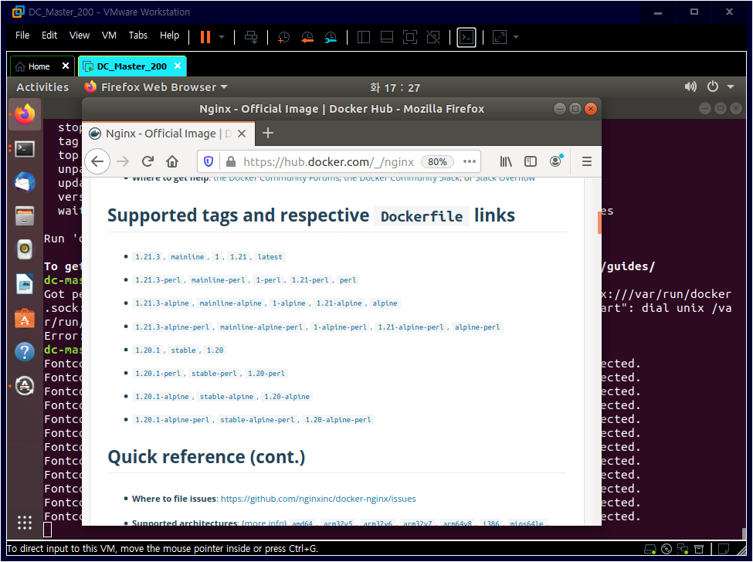Image resolution: width=753 pixels, height=562 pixels.
Task: Click the tracking protection shield icon
Action: [x=209, y=162]
